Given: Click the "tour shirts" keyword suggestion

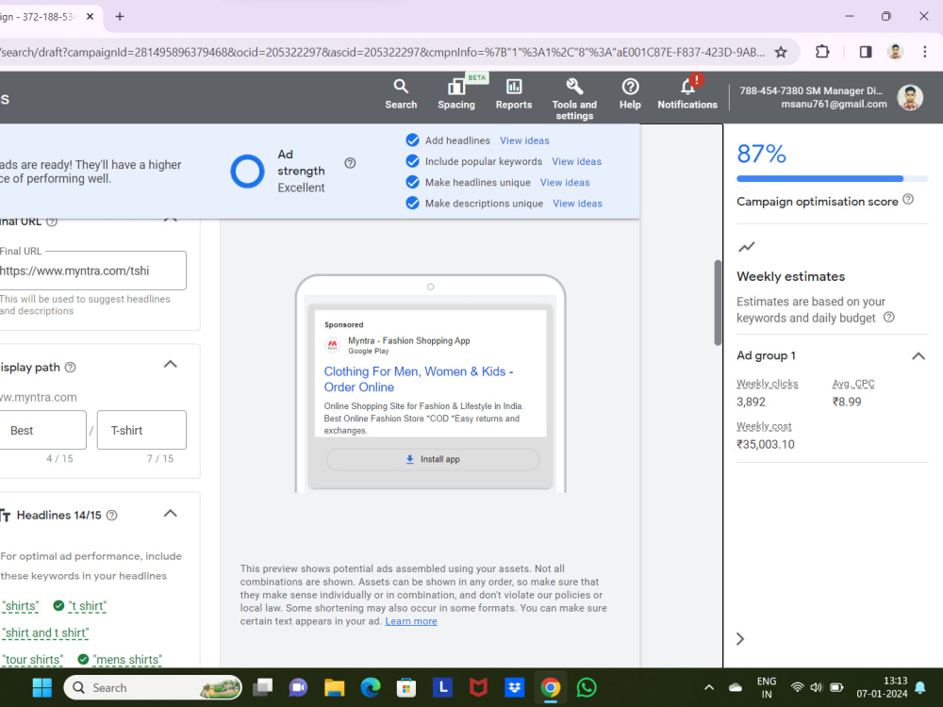Looking at the screenshot, I should [x=32, y=660].
